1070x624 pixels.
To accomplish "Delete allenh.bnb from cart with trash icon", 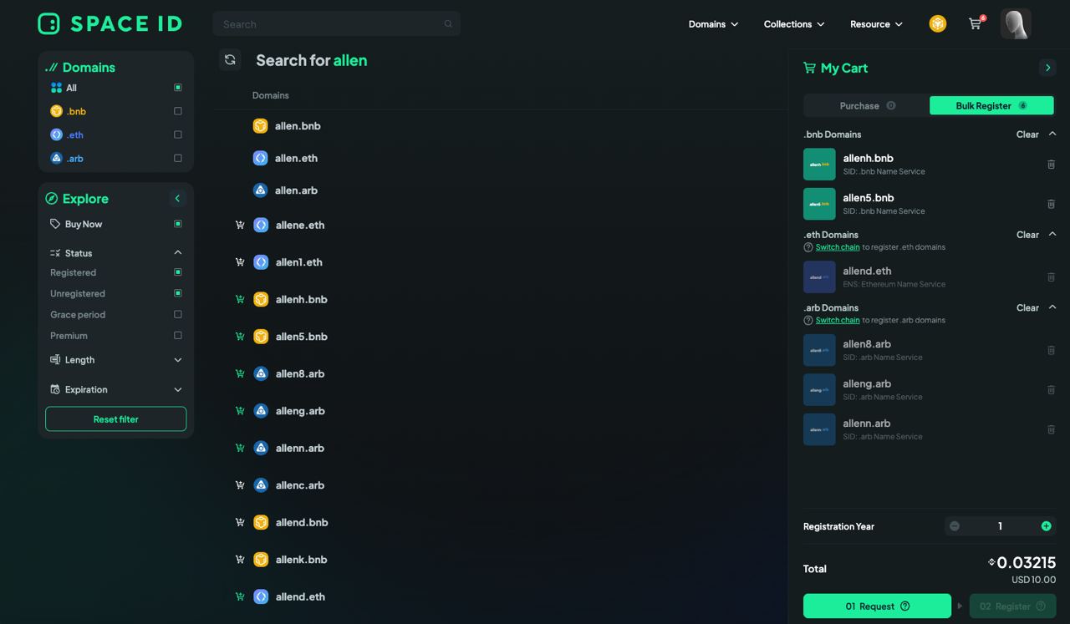I will [x=1051, y=165].
